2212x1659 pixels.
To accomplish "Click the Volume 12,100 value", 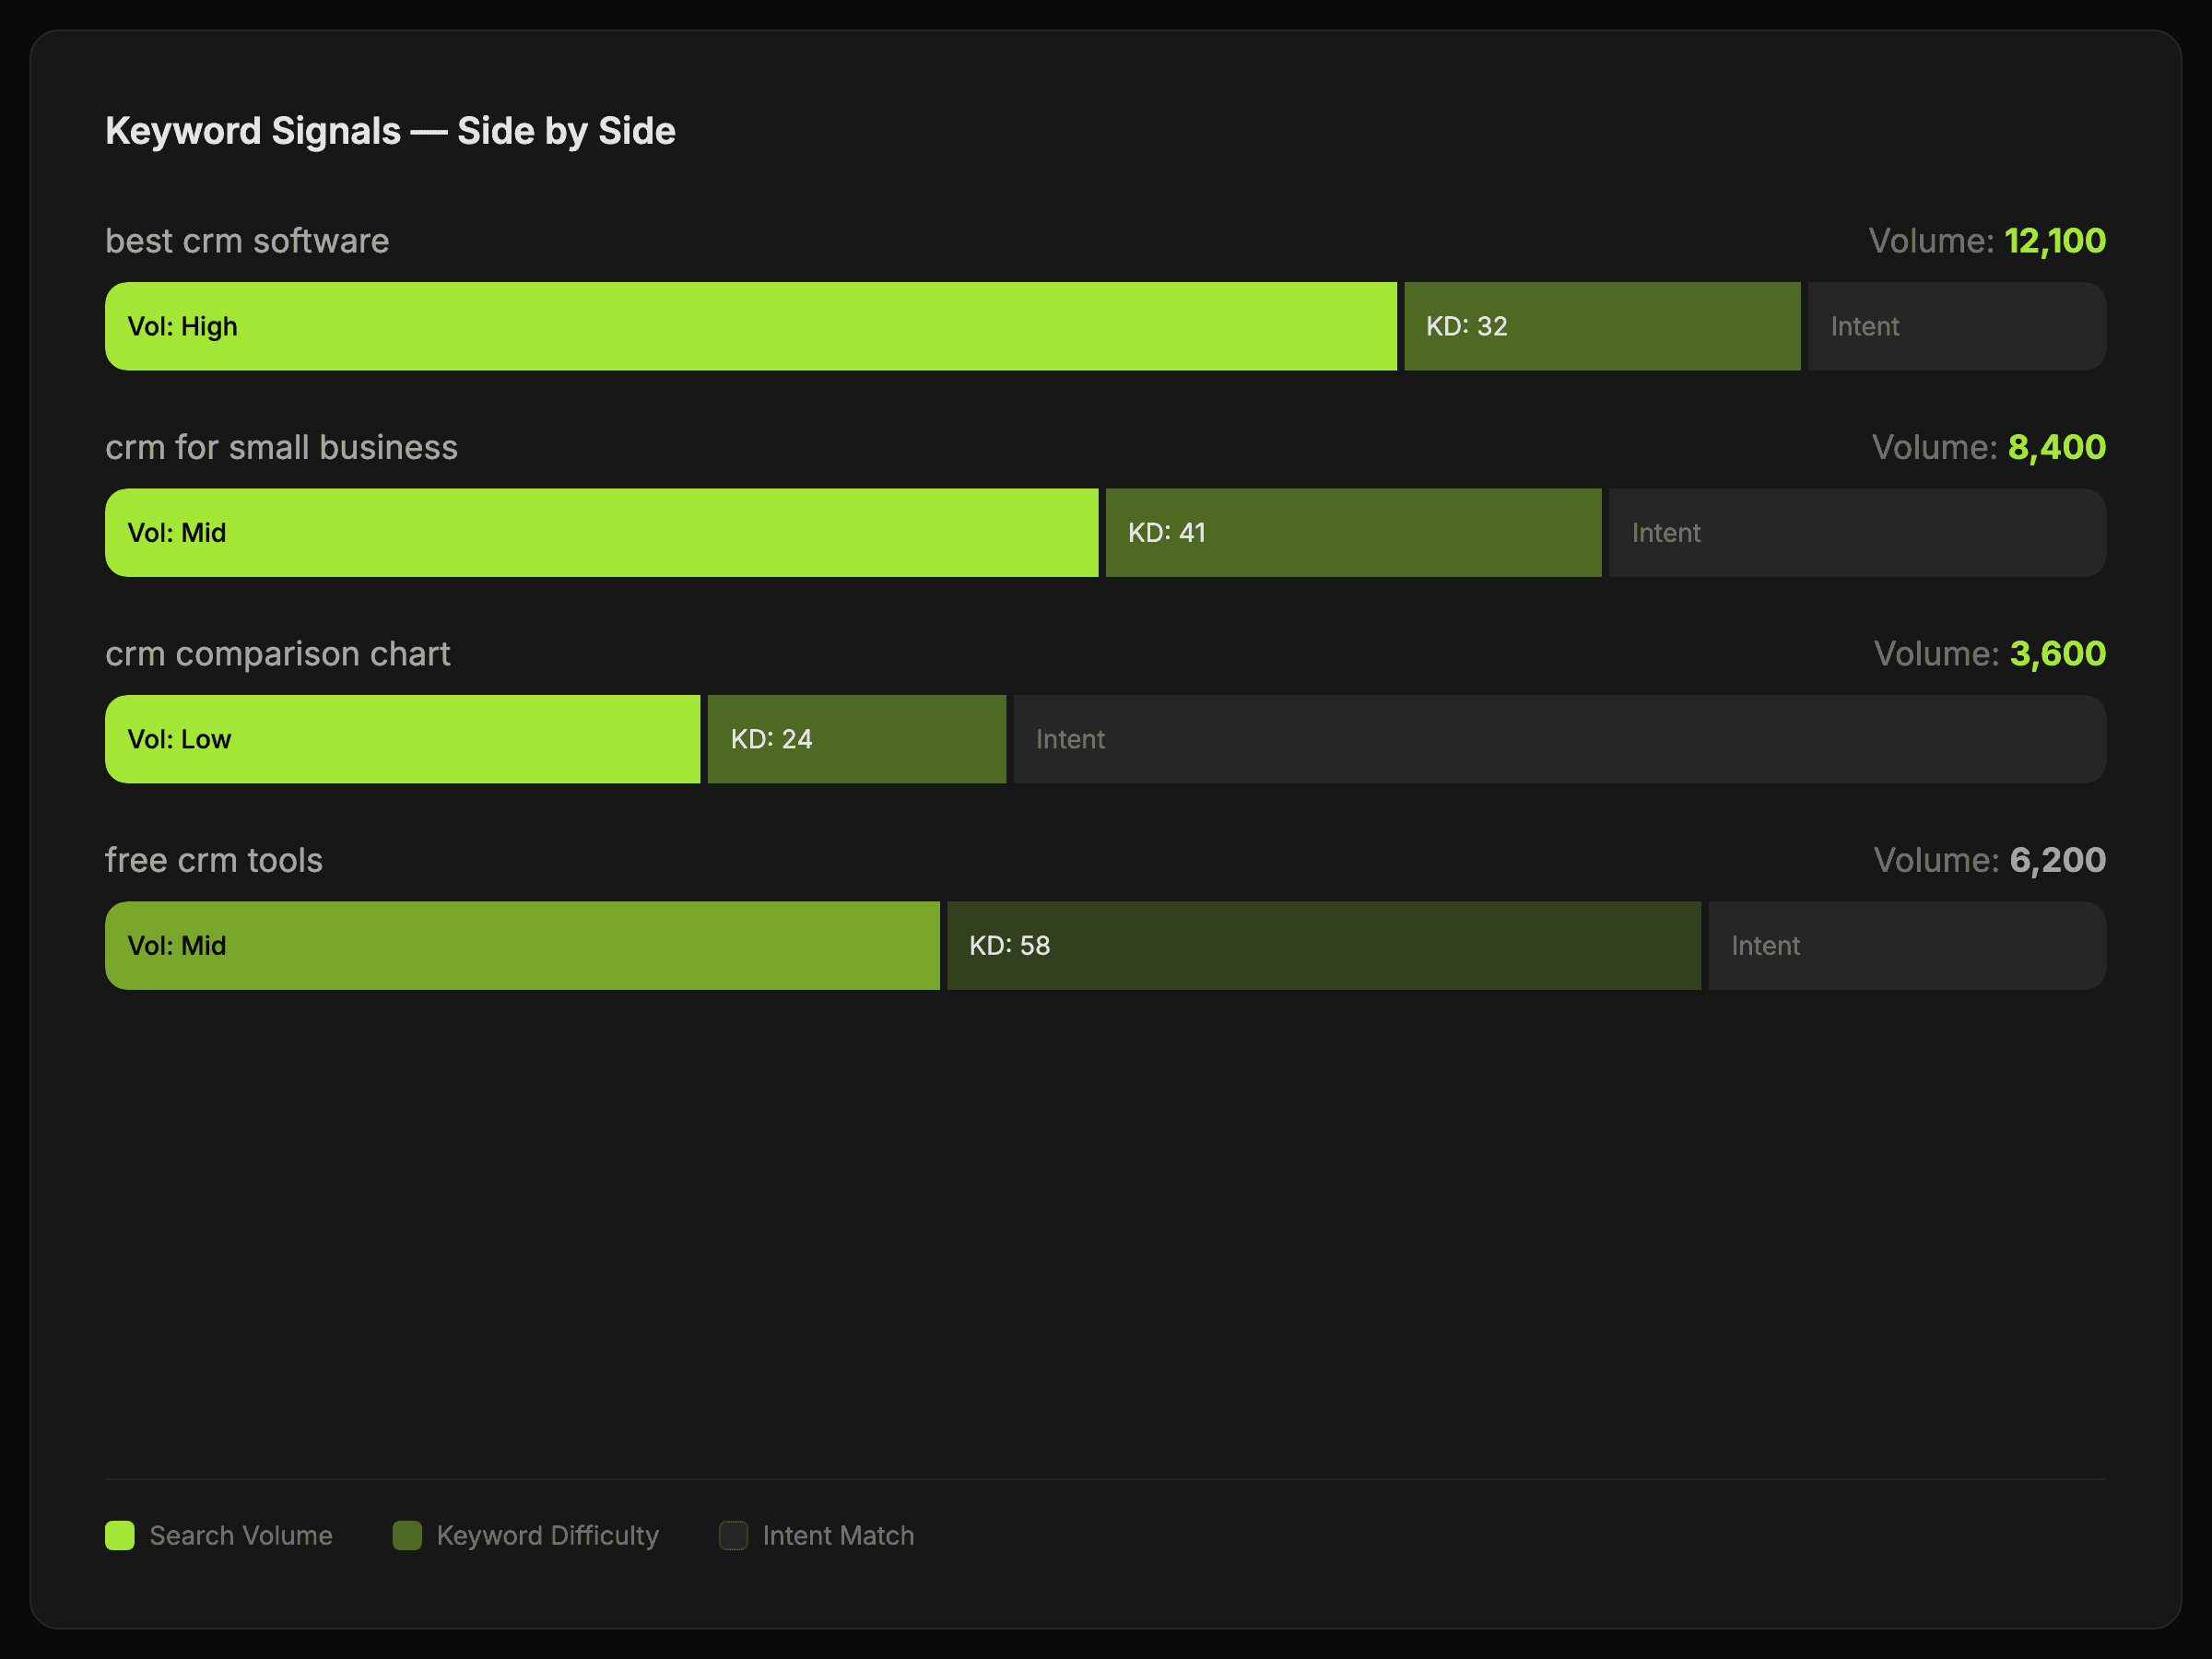I will coord(2054,241).
